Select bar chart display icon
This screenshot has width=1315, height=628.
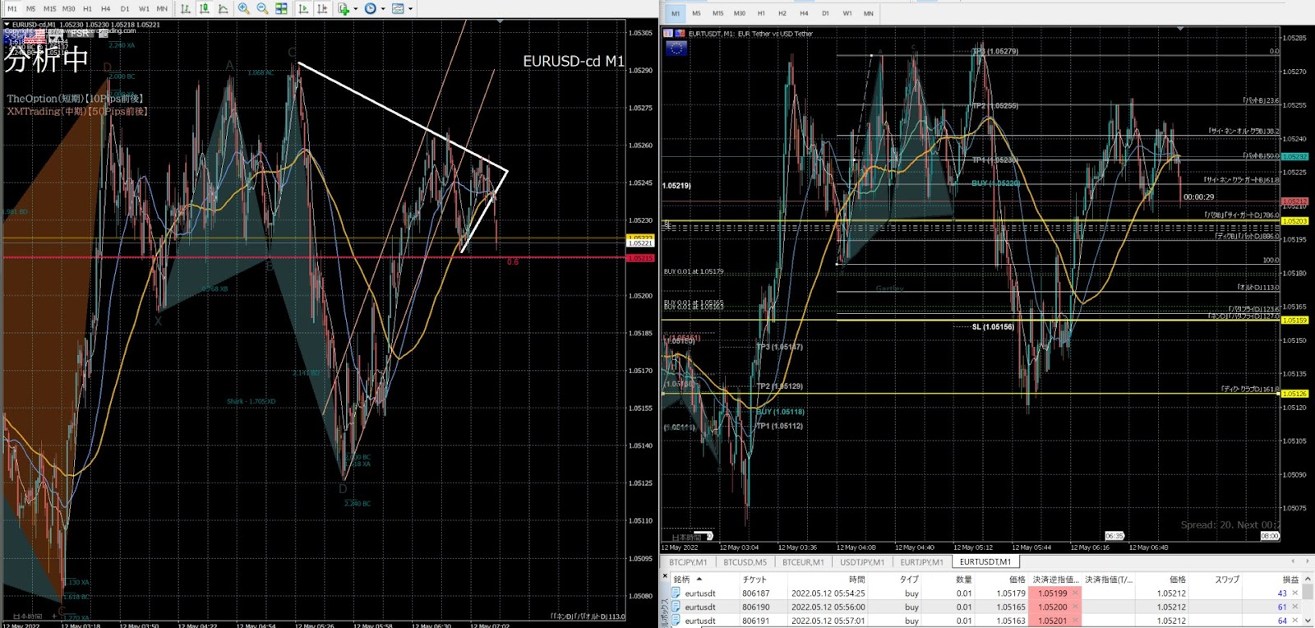tap(186, 8)
